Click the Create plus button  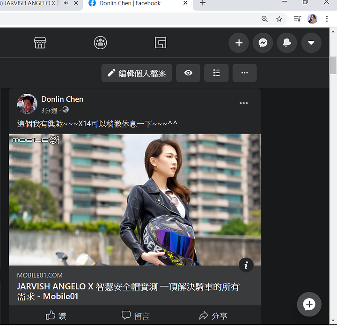pos(239,43)
